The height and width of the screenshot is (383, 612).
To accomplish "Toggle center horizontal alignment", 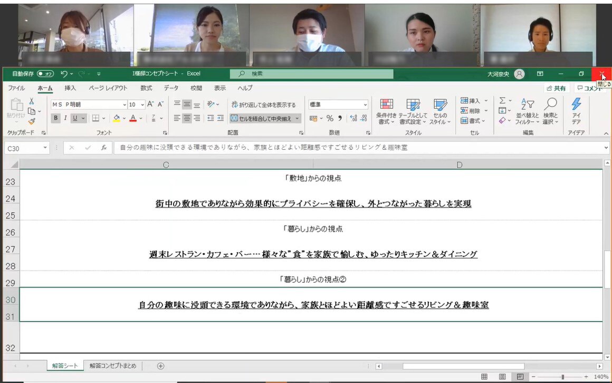I will click(187, 118).
